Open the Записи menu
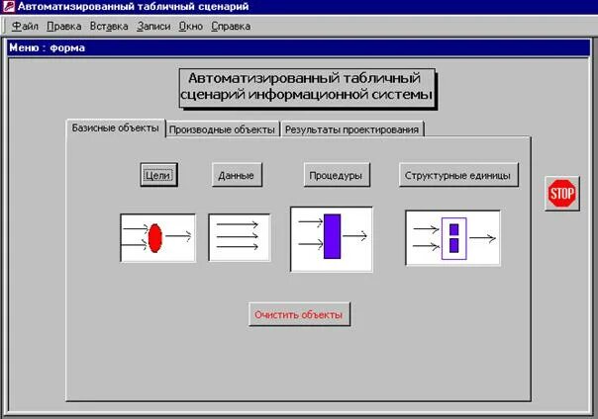The width and height of the screenshot is (598, 419). pyautogui.click(x=153, y=27)
